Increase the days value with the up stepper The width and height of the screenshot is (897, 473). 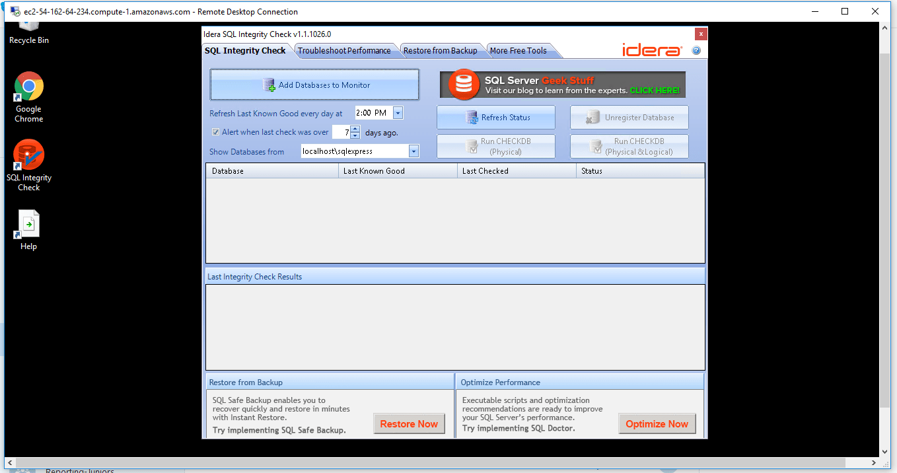(355, 129)
